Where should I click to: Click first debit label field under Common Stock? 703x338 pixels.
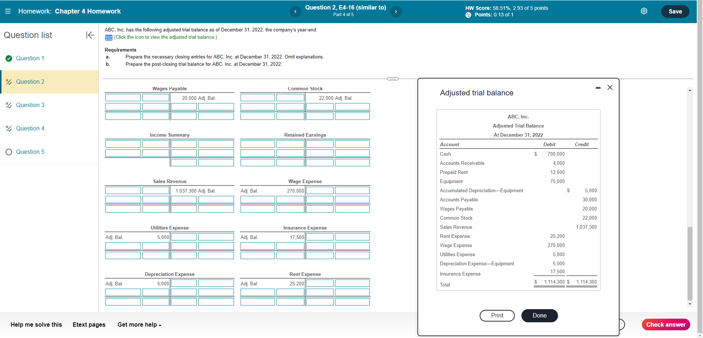(258, 98)
